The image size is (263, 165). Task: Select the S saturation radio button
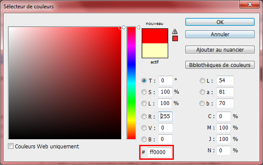click(144, 92)
